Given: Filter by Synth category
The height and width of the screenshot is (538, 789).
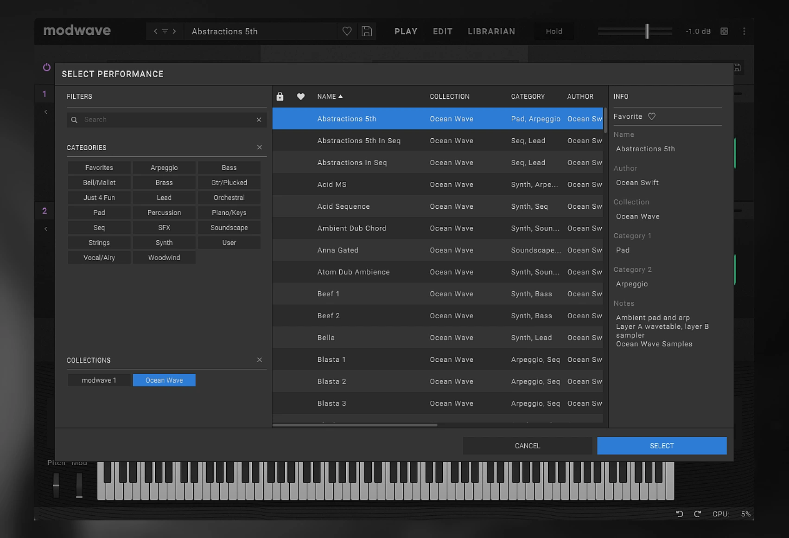Looking at the screenshot, I should pyautogui.click(x=164, y=243).
